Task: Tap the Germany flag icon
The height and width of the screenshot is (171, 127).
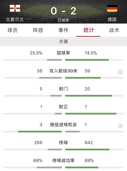Action: click(112, 8)
